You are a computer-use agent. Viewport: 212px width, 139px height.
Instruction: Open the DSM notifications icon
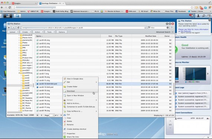coord(191,16)
